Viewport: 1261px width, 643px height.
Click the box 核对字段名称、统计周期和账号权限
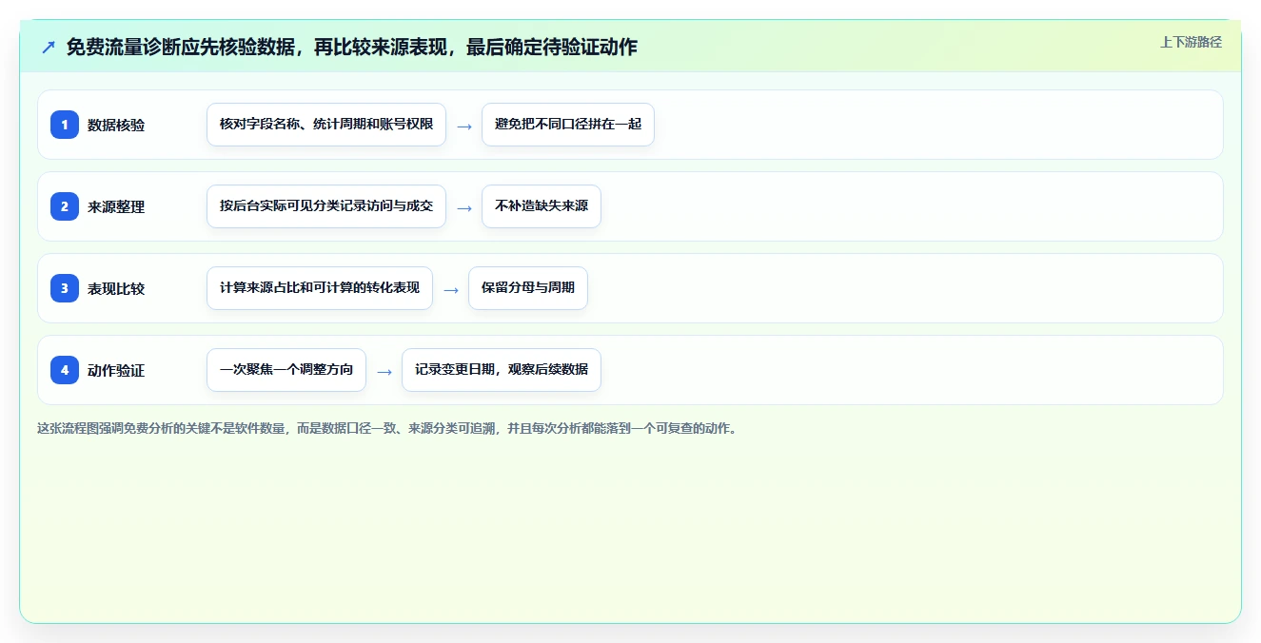pyautogui.click(x=326, y=125)
